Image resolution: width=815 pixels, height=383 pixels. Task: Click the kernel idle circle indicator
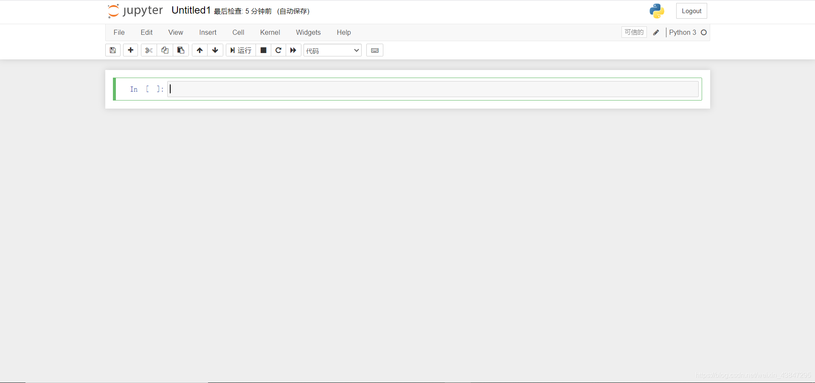pos(704,32)
